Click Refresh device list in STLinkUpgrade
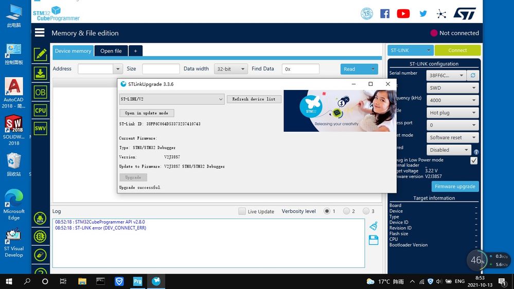This screenshot has width=514, height=289. [x=254, y=99]
